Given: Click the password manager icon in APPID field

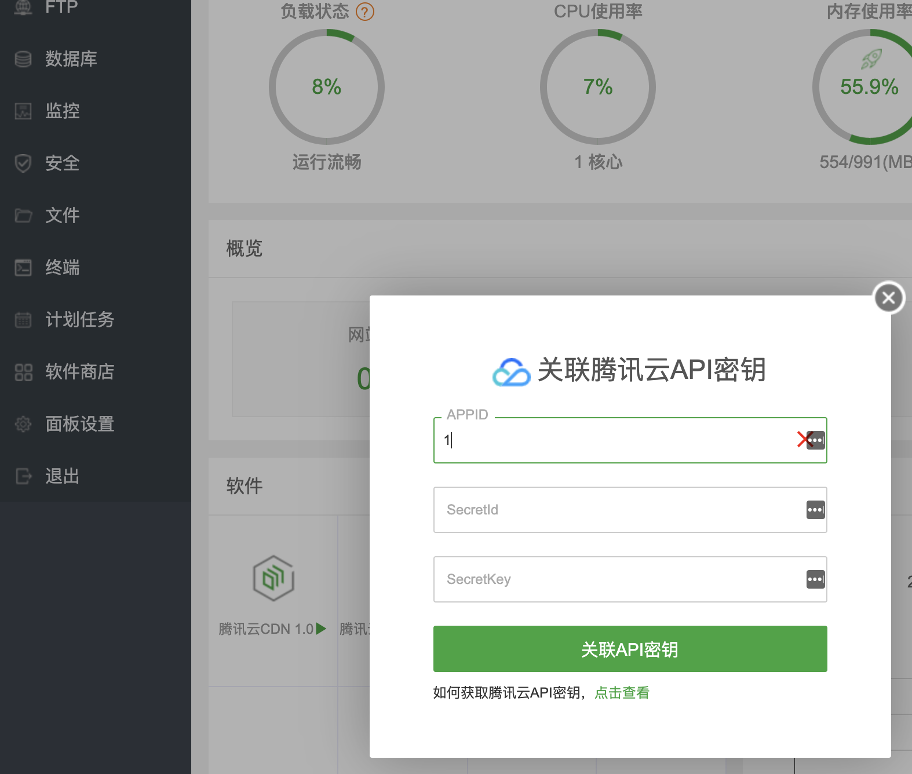Looking at the screenshot, I should (815, 440).
